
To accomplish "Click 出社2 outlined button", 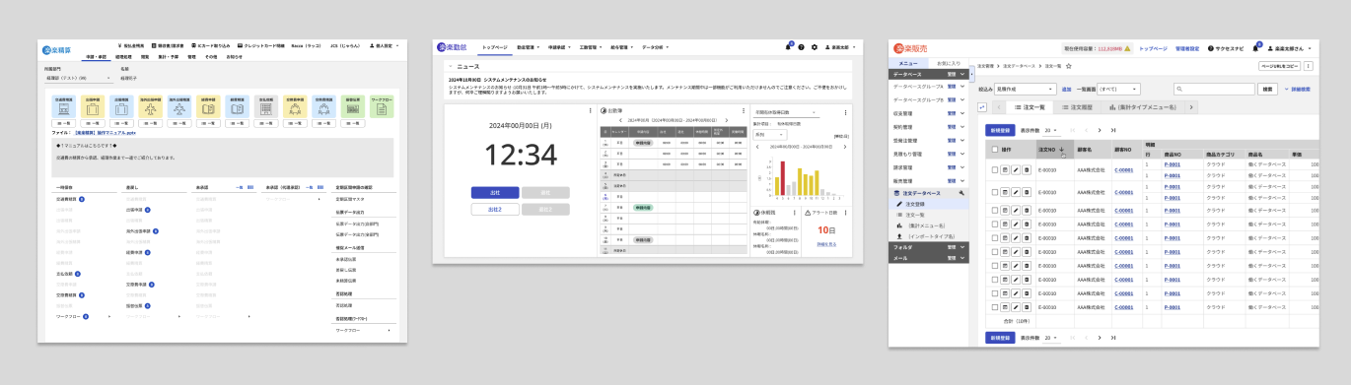I will click(x=495, y=210).
